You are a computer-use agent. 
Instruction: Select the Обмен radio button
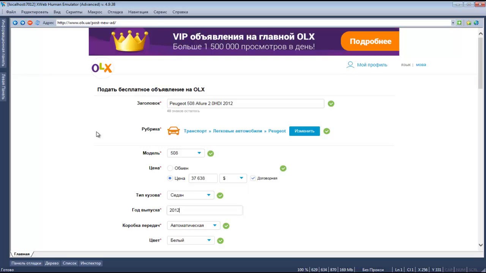tap(170, 168)
